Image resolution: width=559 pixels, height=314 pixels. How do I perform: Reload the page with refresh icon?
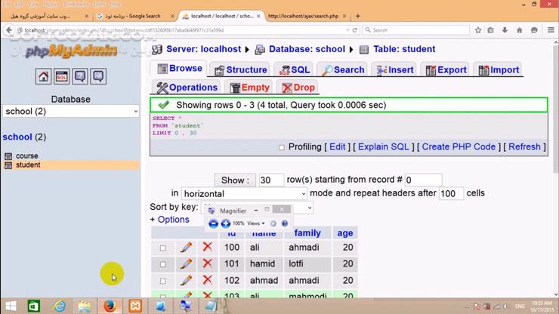pyautogui.click(x=355, y=30)
